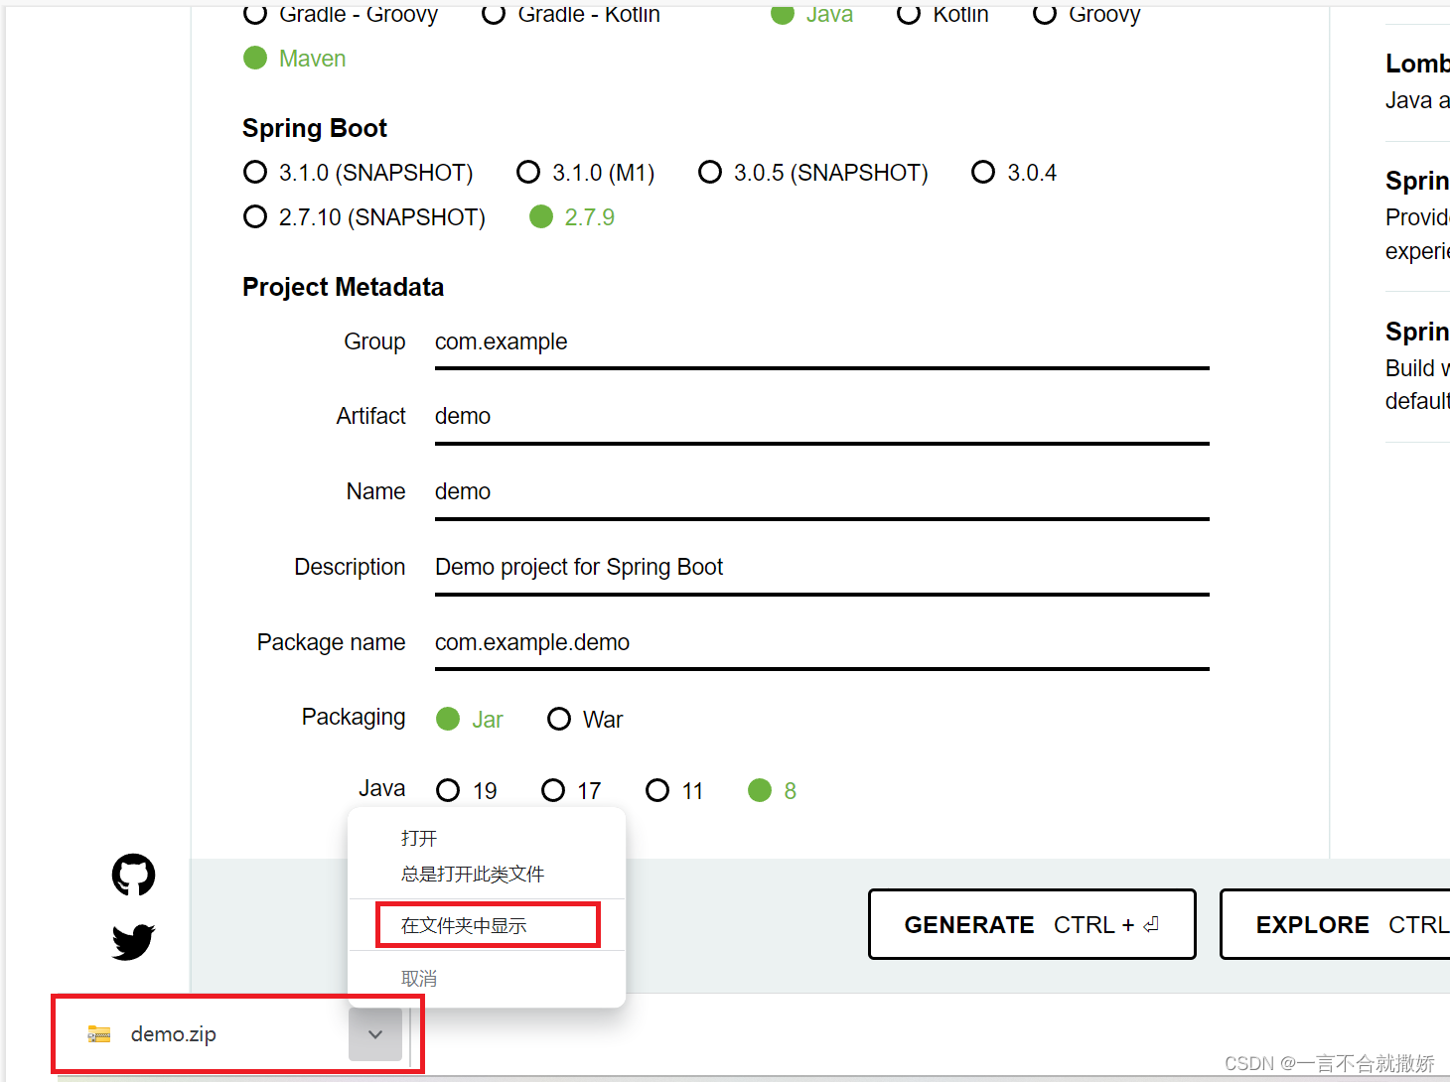
Task: Click the demo.zip file icon
Action: pyautogui.click(x=99, y=1034)
